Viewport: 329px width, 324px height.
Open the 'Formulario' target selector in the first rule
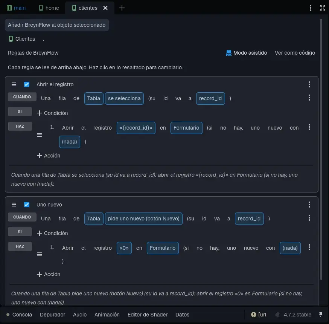click(186, 128)
